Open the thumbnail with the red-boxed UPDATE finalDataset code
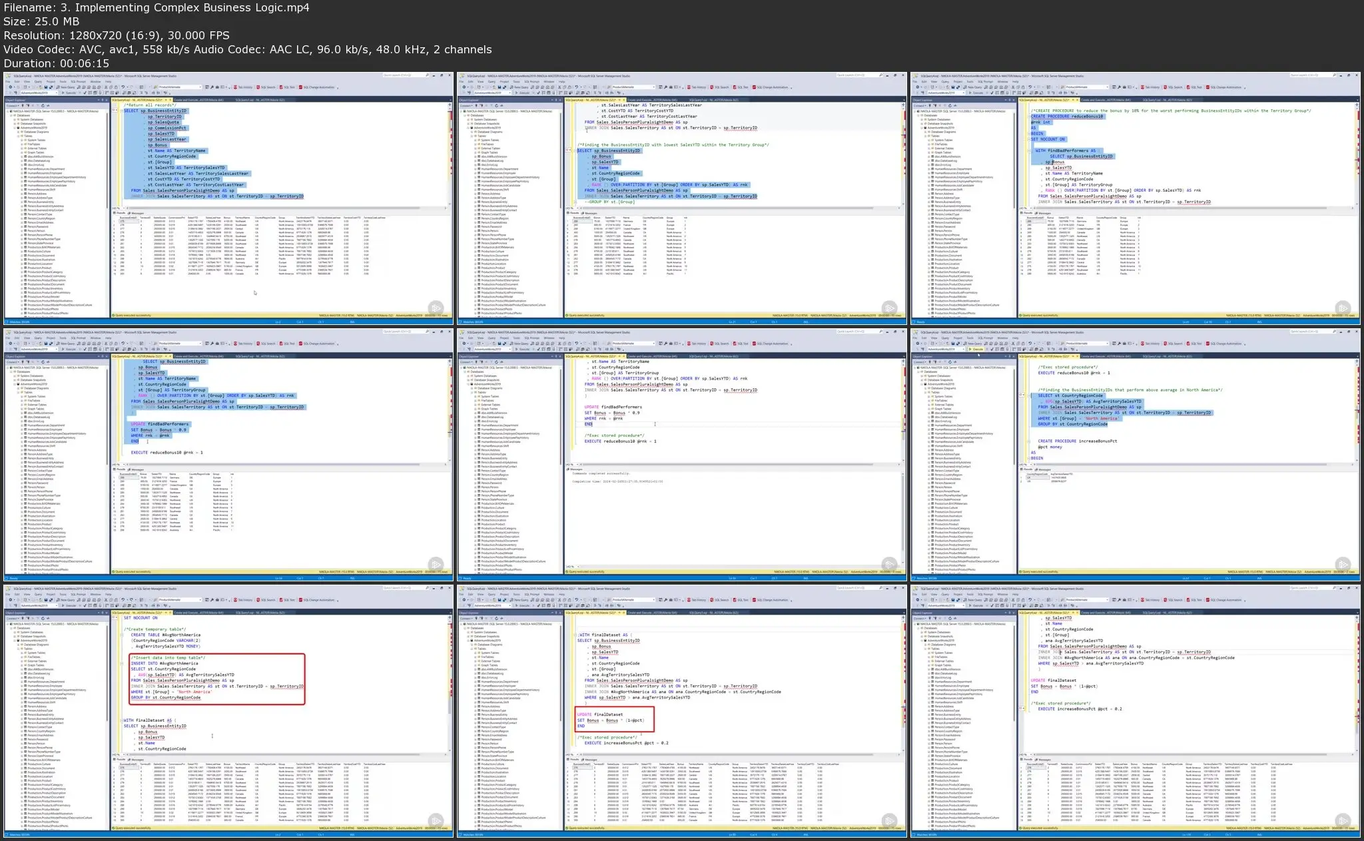 [681, 709]
